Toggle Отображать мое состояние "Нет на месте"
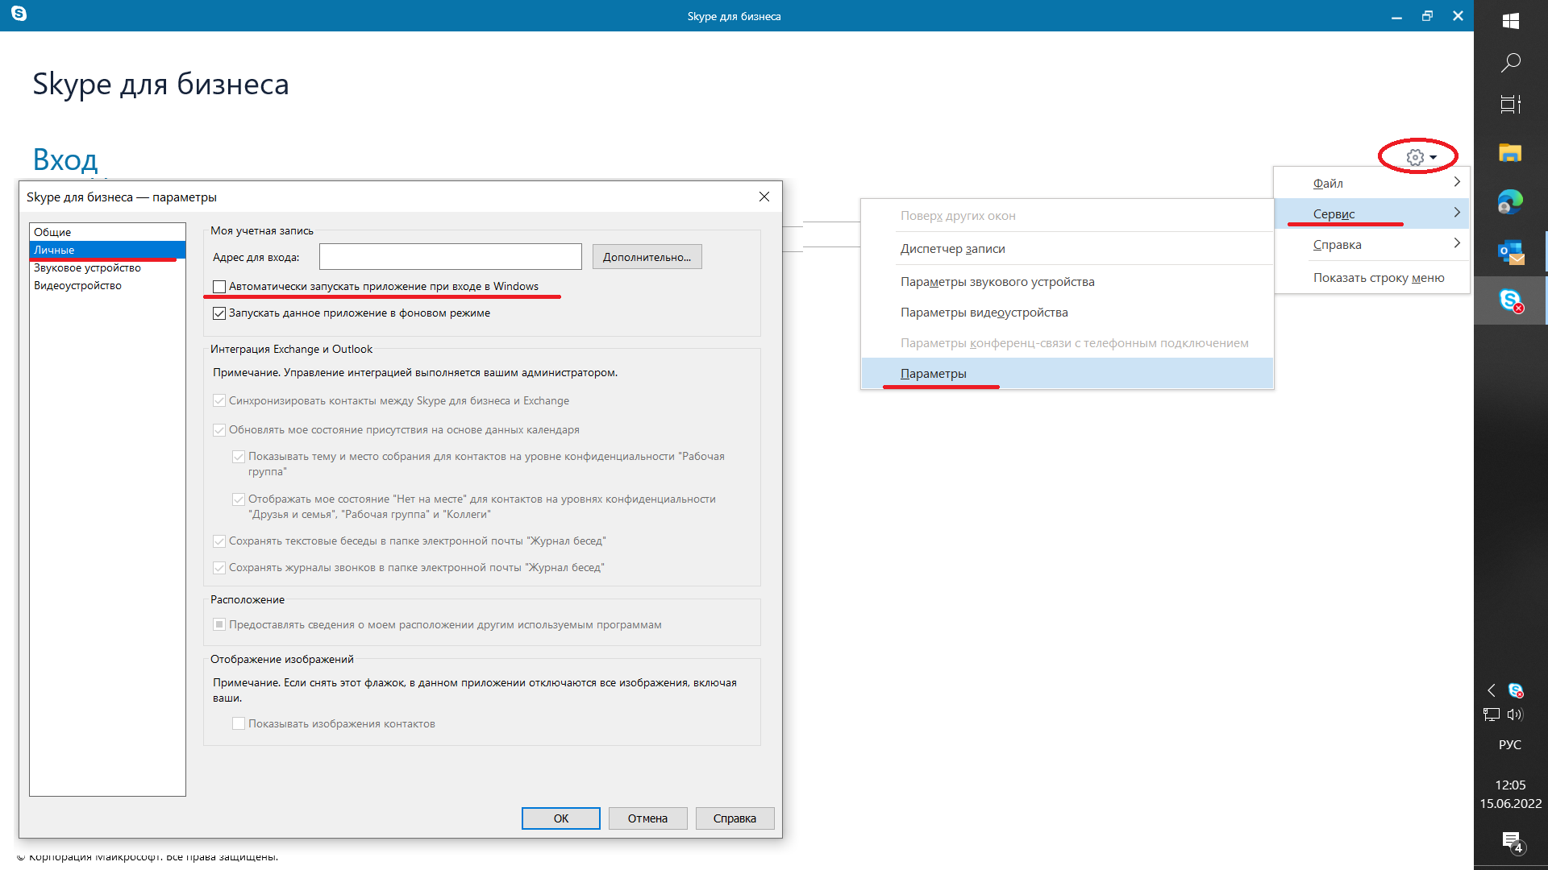The image size is (1548, 870). click(x=239, y=499)
